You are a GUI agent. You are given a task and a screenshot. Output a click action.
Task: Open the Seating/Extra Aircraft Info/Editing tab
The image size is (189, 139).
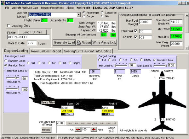click(88, 51)
